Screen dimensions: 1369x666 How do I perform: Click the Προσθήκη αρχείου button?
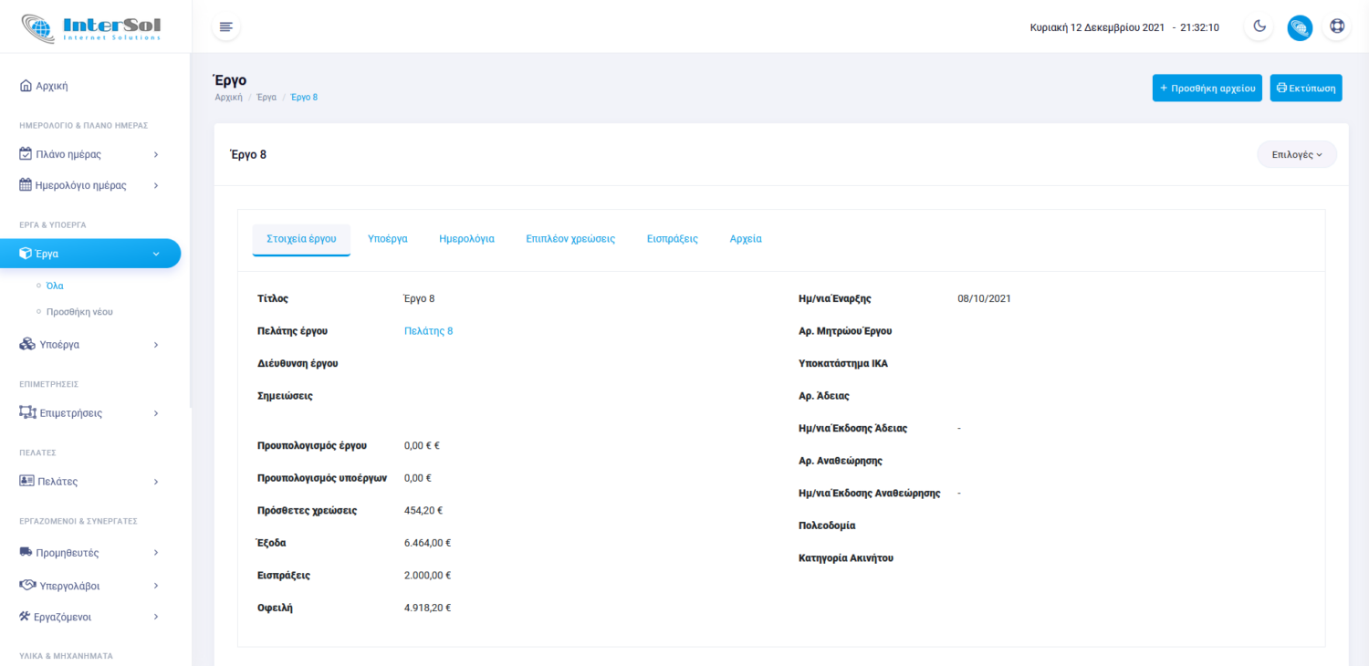click(1207, 88)
